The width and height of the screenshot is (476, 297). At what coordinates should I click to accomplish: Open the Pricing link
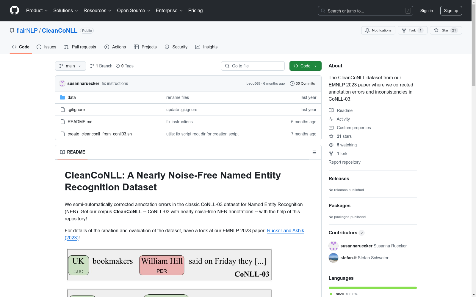click(195, 10)
